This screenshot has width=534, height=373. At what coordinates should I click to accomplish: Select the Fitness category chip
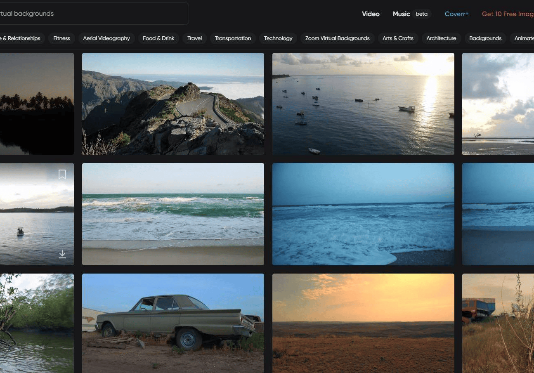(x=61, y=38)
